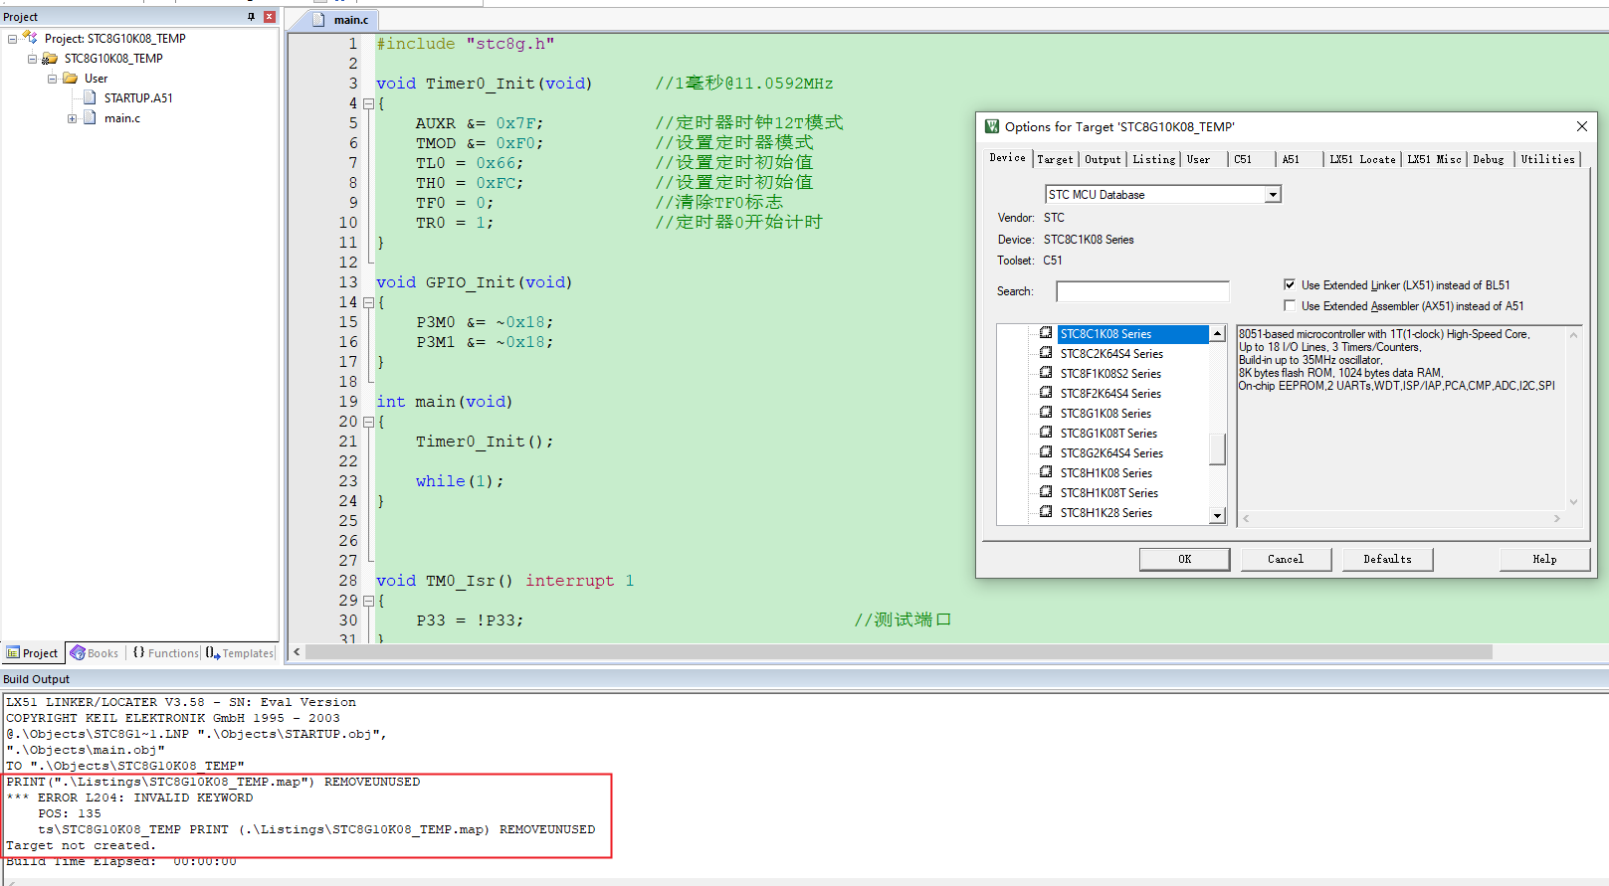
Task: Switch to the Listing tab
Action: tap(1153, 159)
